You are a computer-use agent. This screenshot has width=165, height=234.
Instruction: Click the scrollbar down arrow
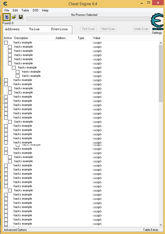(x=161, y=225)
